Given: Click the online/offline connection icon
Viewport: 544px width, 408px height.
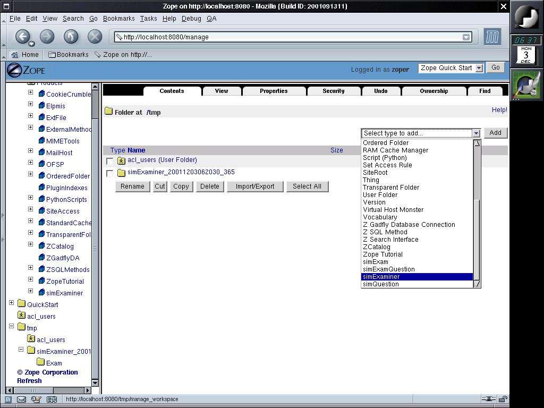Looking at the screenshot, I should tap(489, 399).
